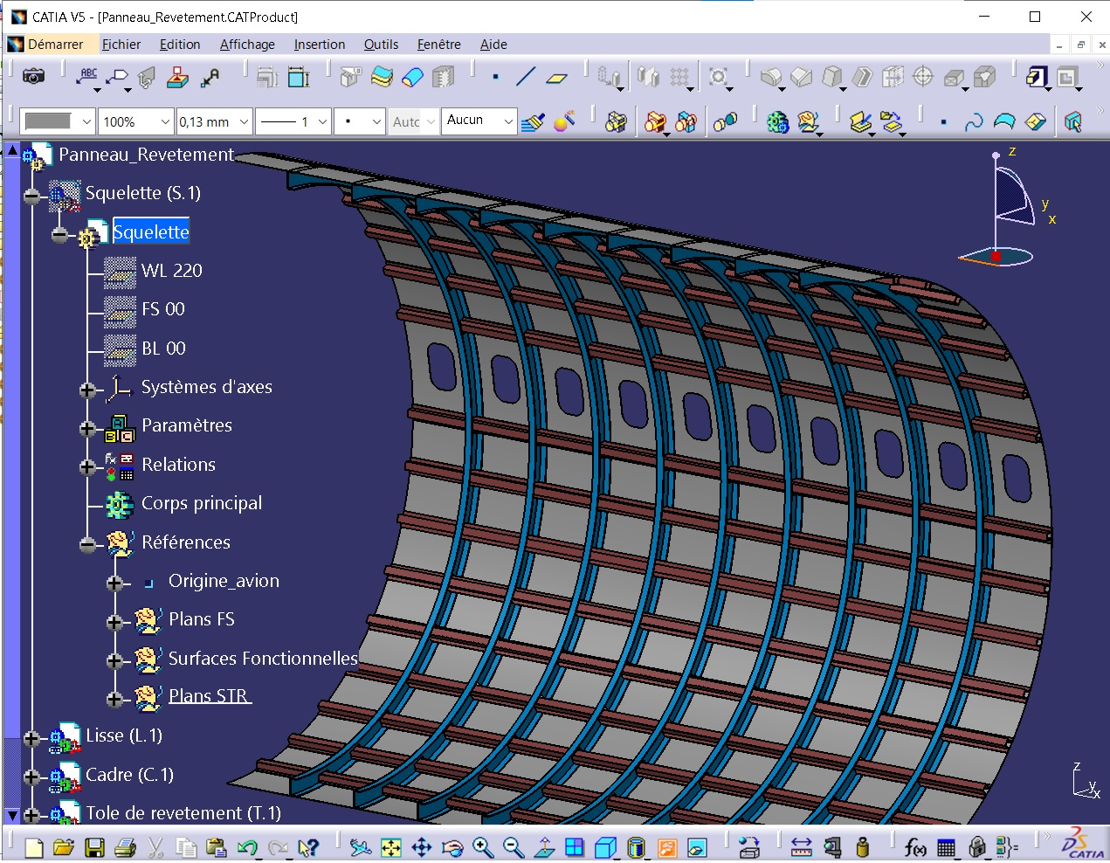Screen dimensions: 1110x863
Task: Select the point creation tool in top toolbar
Action: (x=495, y=77)
